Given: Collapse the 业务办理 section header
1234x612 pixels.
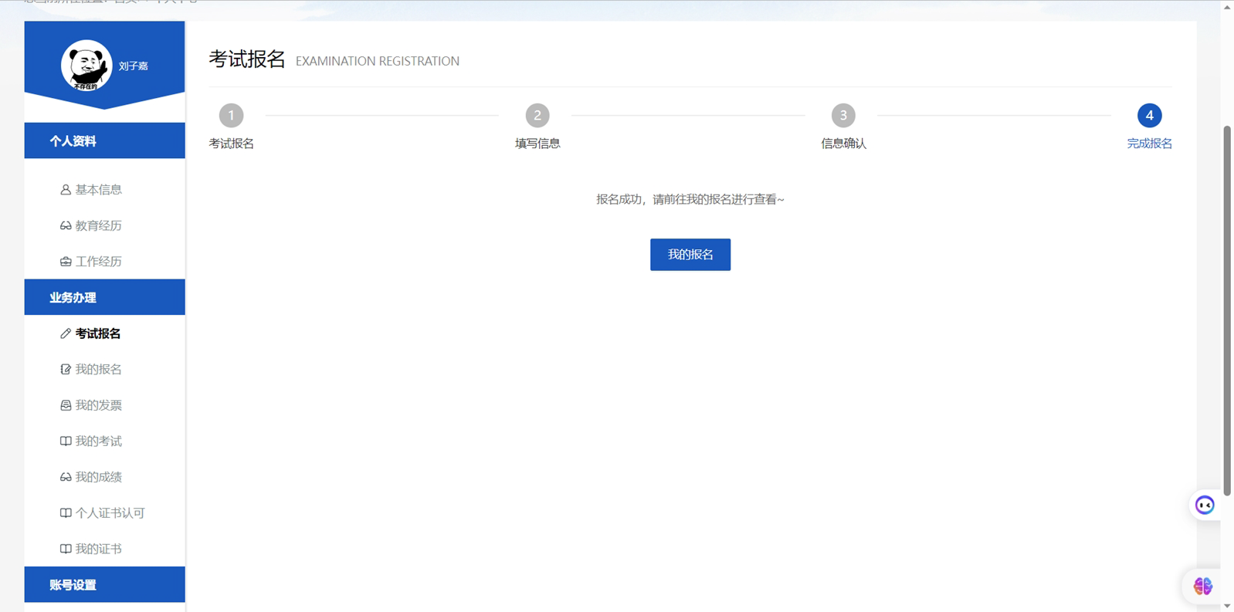Looking at the screenshot, I should pos(104,297).
